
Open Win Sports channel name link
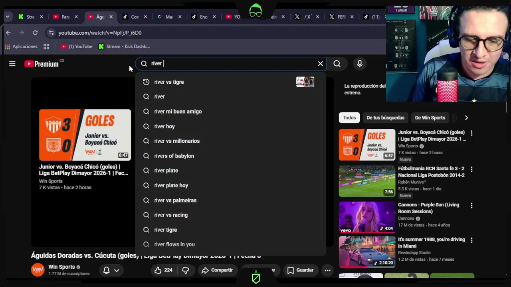coord(61,267)
